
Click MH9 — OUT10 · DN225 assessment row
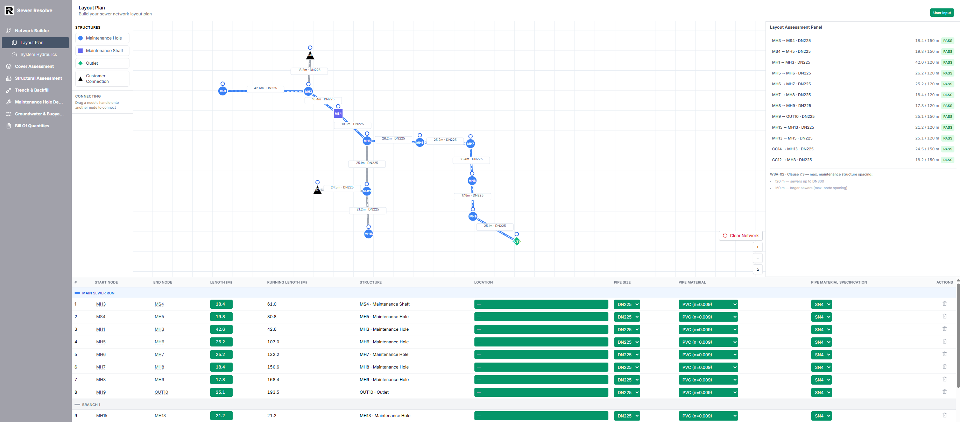(862, 116)
